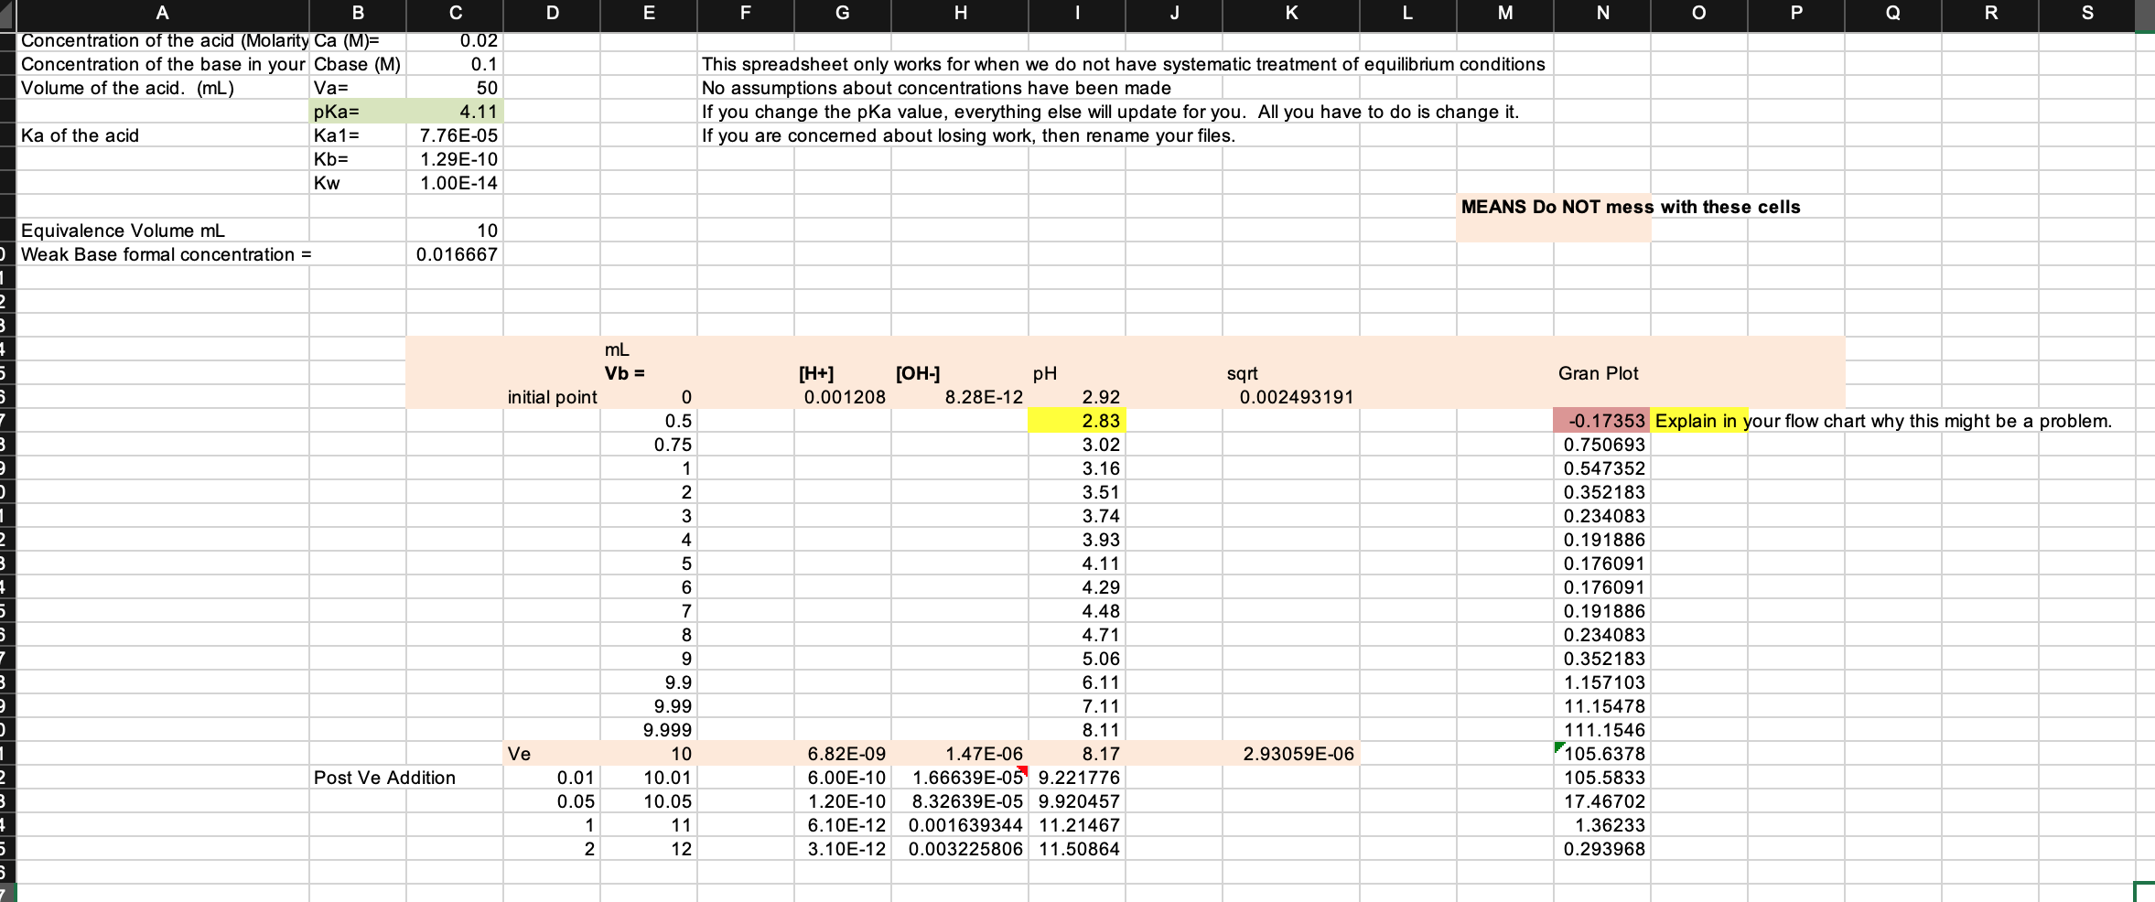This screenshot has width=2155, height=902.
Task: Select column A header
Action: (163, 13)
